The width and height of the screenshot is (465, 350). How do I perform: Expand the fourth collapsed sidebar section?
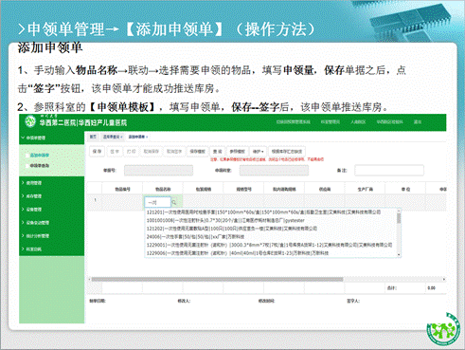coord(51,223)
